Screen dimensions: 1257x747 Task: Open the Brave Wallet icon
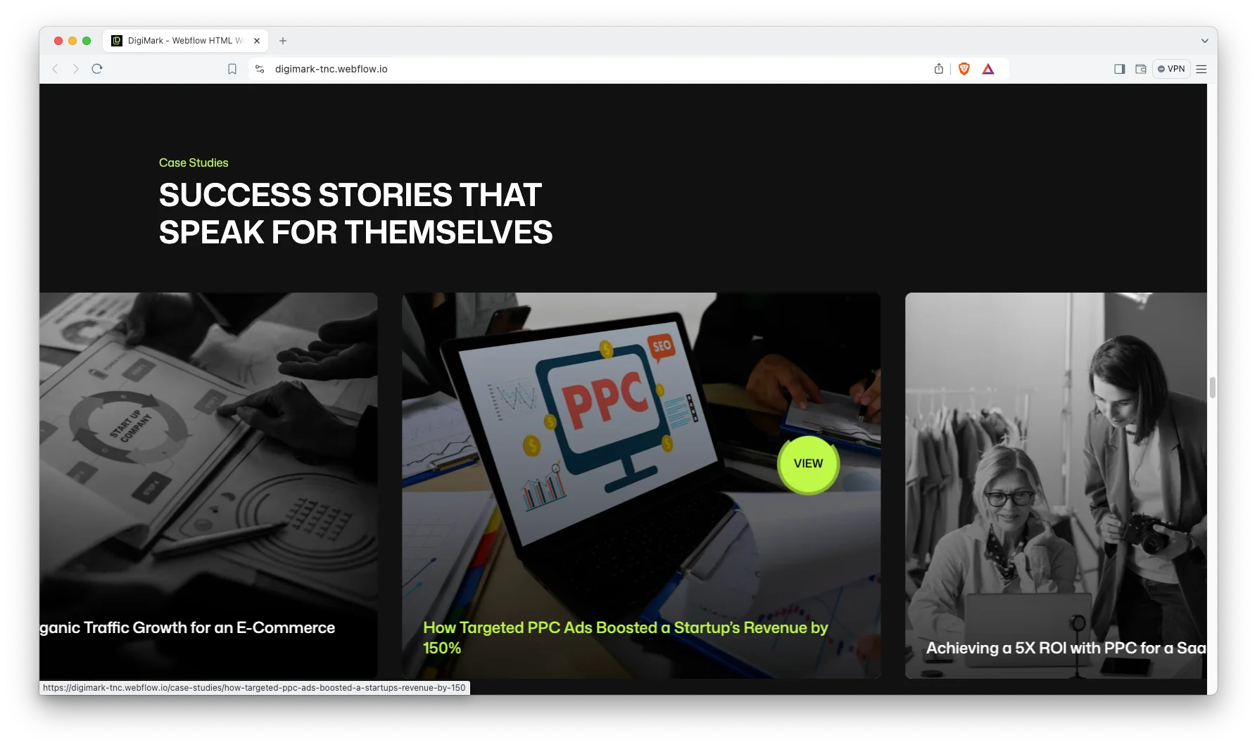[1141, 69]
